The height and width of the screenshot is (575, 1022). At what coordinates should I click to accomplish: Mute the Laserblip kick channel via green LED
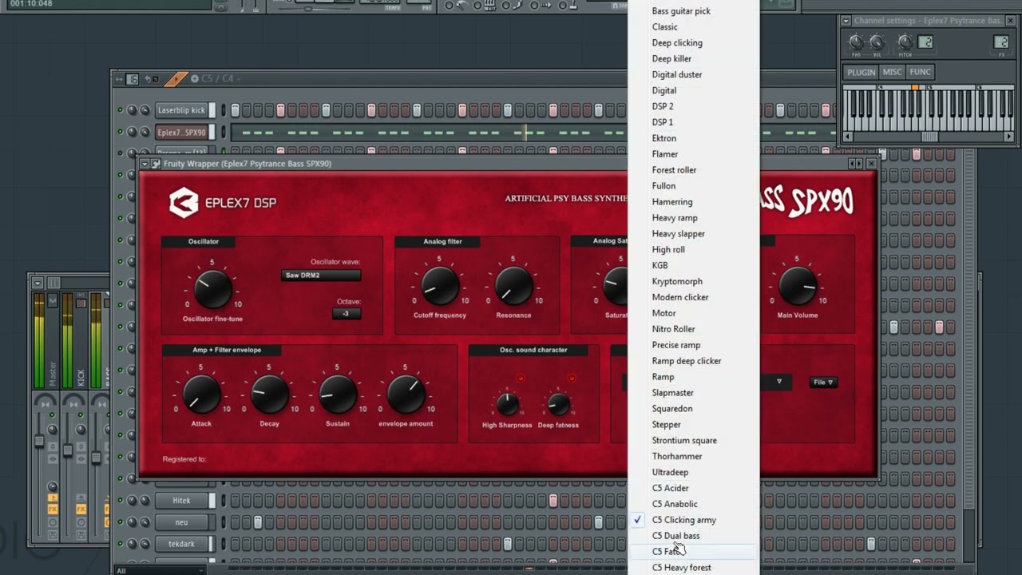(121, 110)
